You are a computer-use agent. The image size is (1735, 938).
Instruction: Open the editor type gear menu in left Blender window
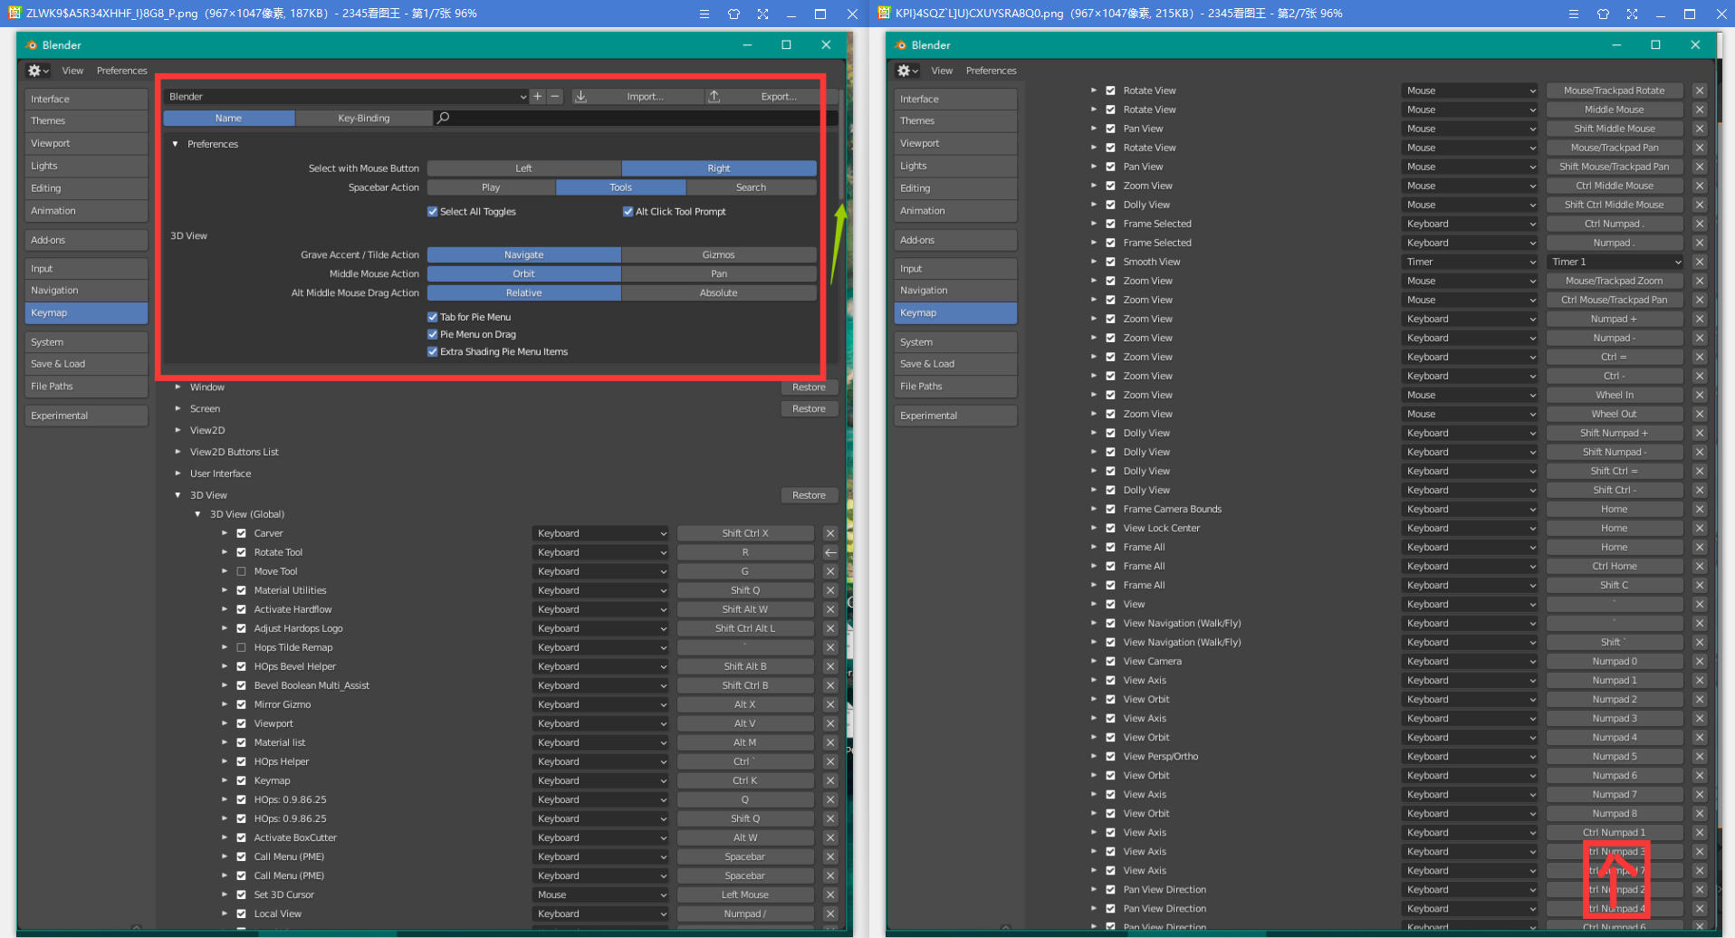tap(37, 71)
